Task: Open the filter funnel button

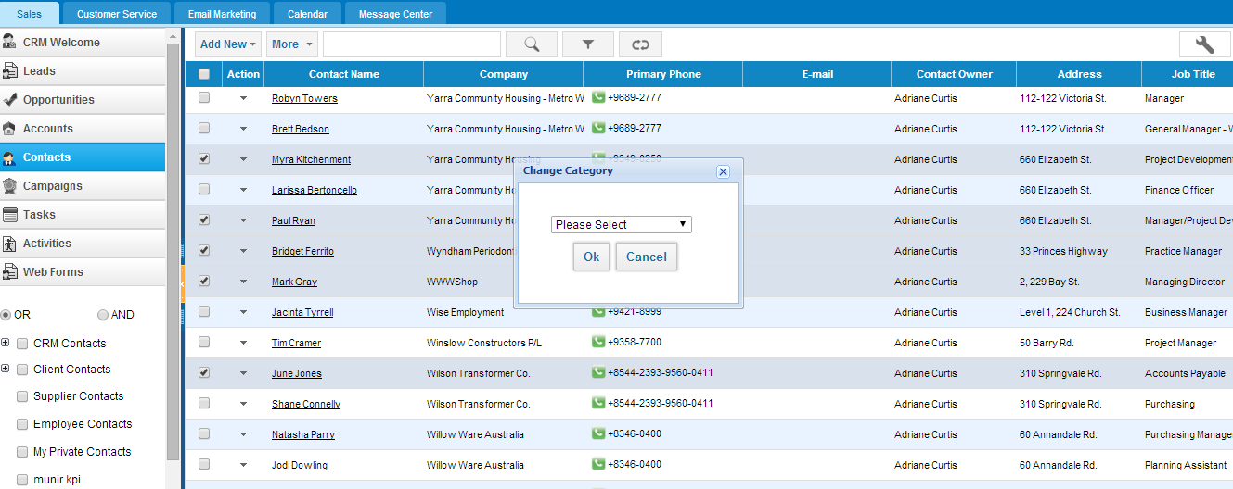Action: [587, 44]
